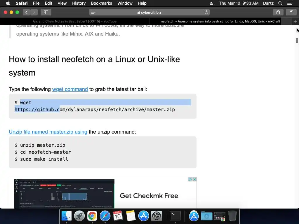Open Spotlight search magnifier

(x=280, y=3)
